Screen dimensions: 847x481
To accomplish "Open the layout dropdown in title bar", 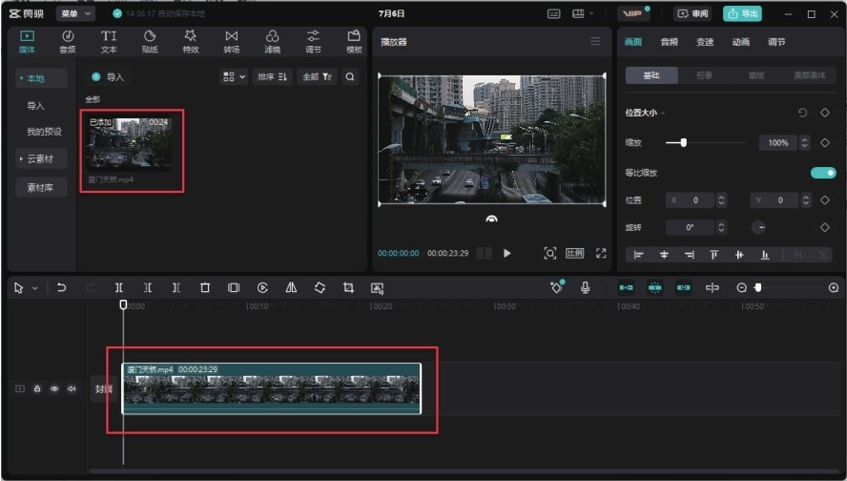I will click(584, 13).
